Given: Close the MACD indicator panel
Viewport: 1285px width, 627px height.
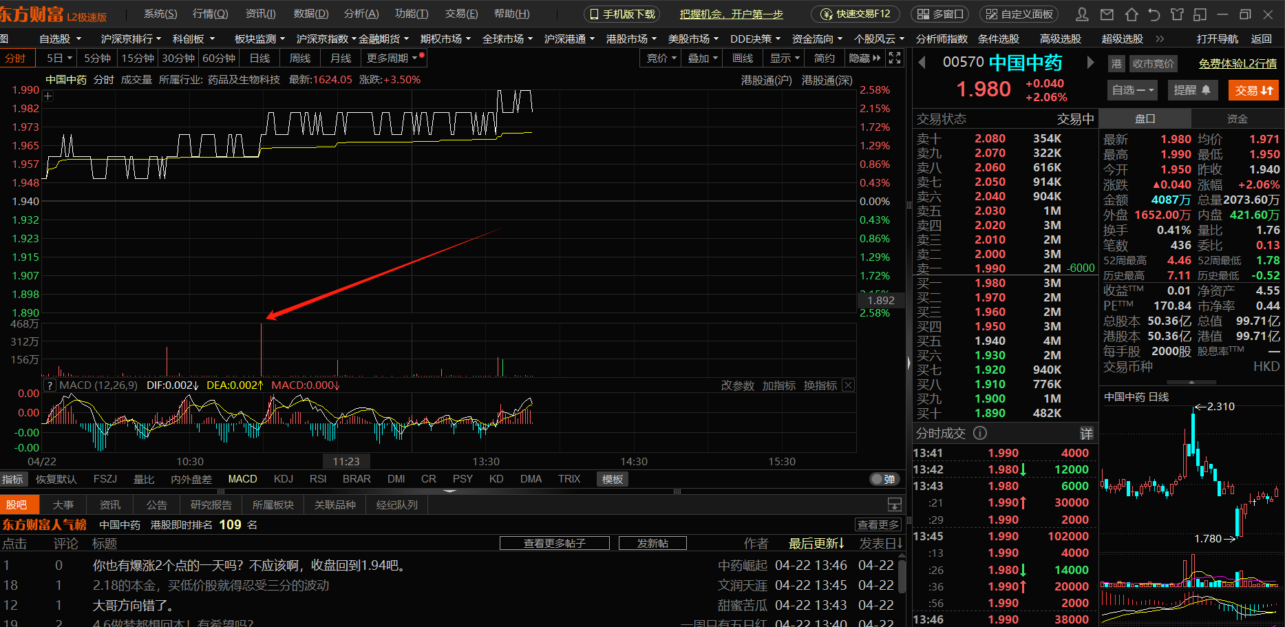Looking at the screenshot, I should pyautogui.click(x=849, y=385).
